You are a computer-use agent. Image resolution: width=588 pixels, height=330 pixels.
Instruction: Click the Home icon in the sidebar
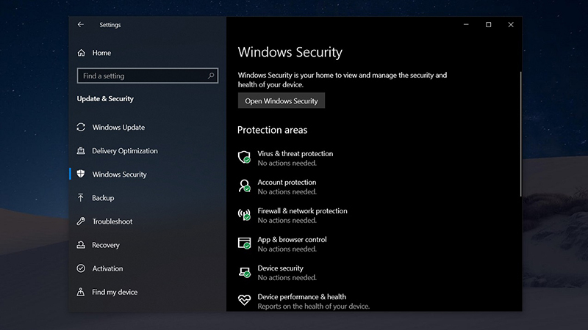(x=81, y=53)
